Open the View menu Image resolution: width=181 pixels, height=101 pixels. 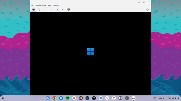[x=49, y=5]
